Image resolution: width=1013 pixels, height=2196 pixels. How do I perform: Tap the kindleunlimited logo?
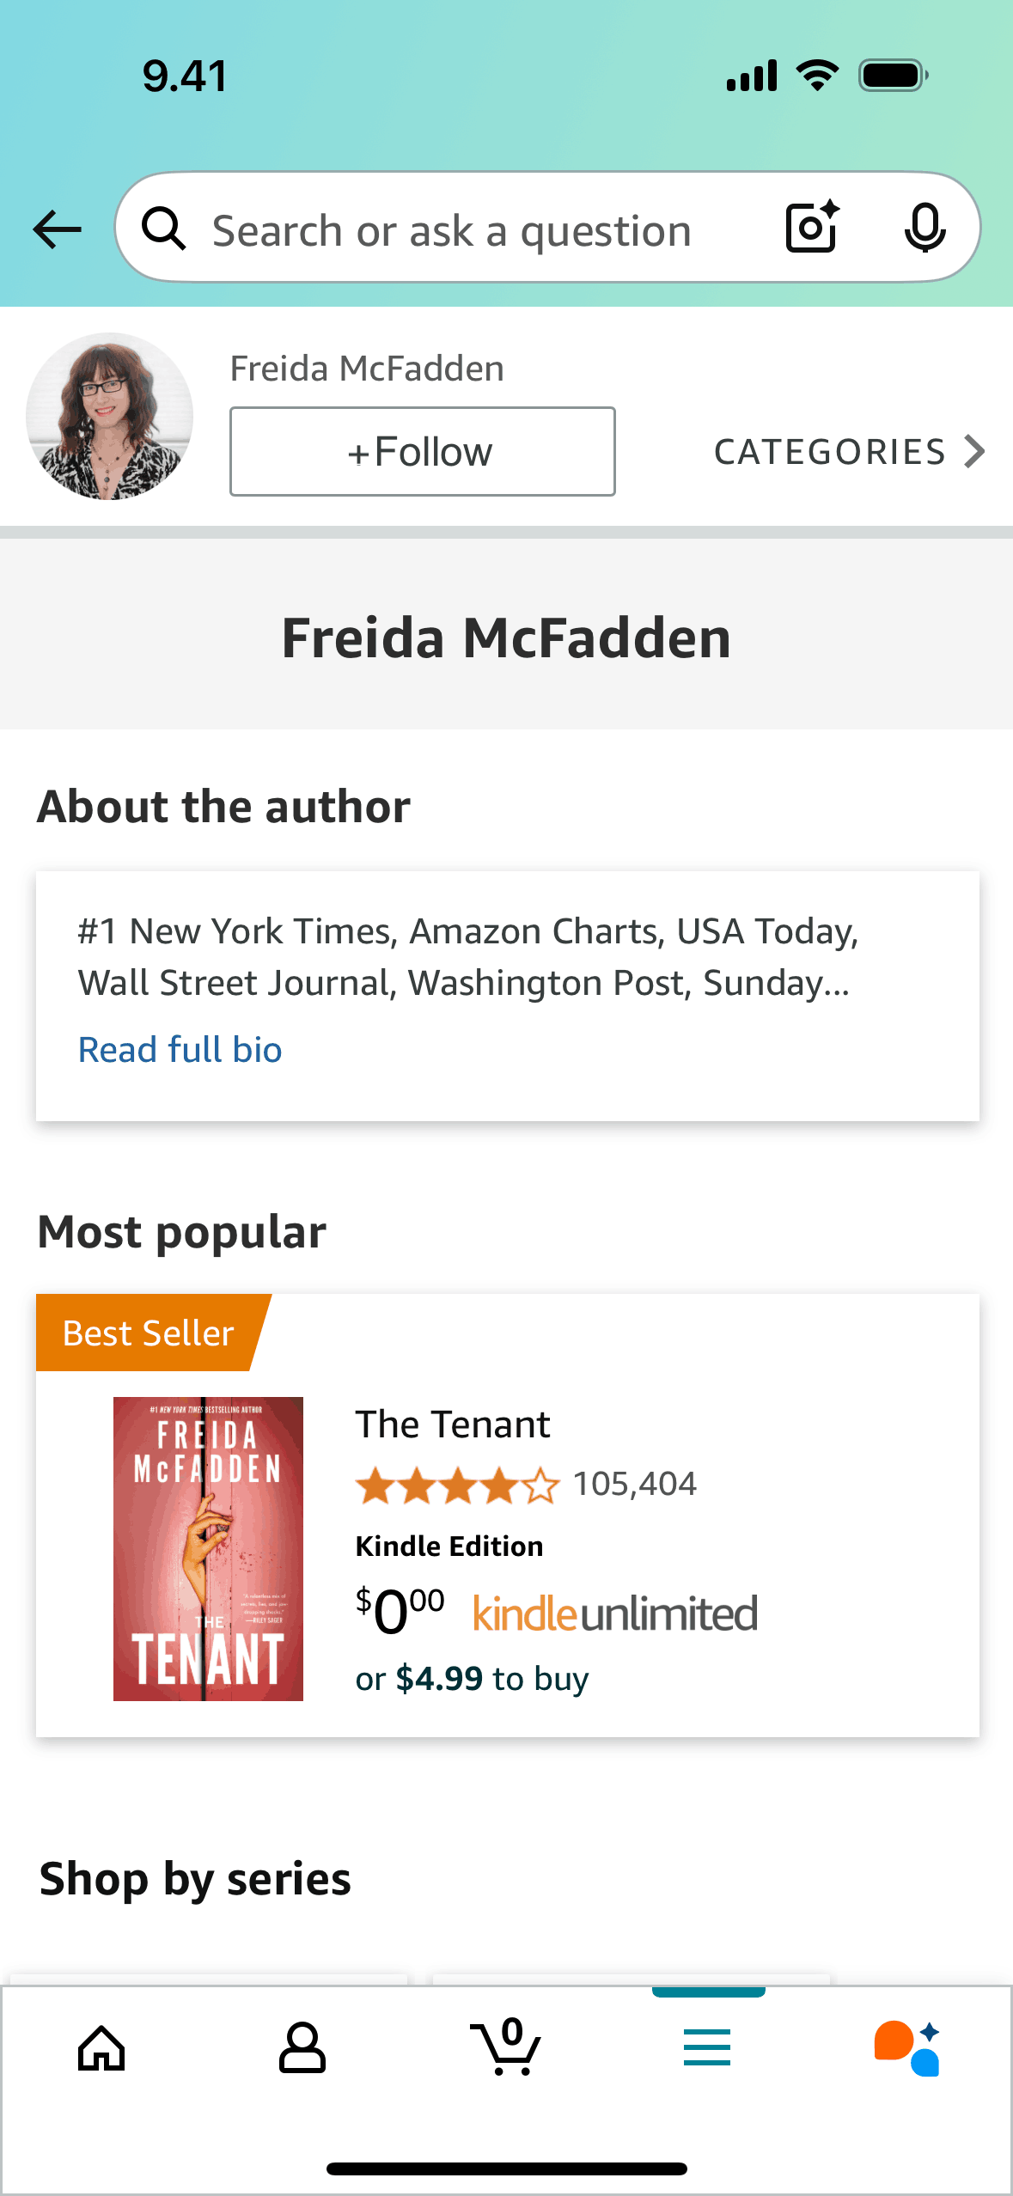pos(615,1613)
